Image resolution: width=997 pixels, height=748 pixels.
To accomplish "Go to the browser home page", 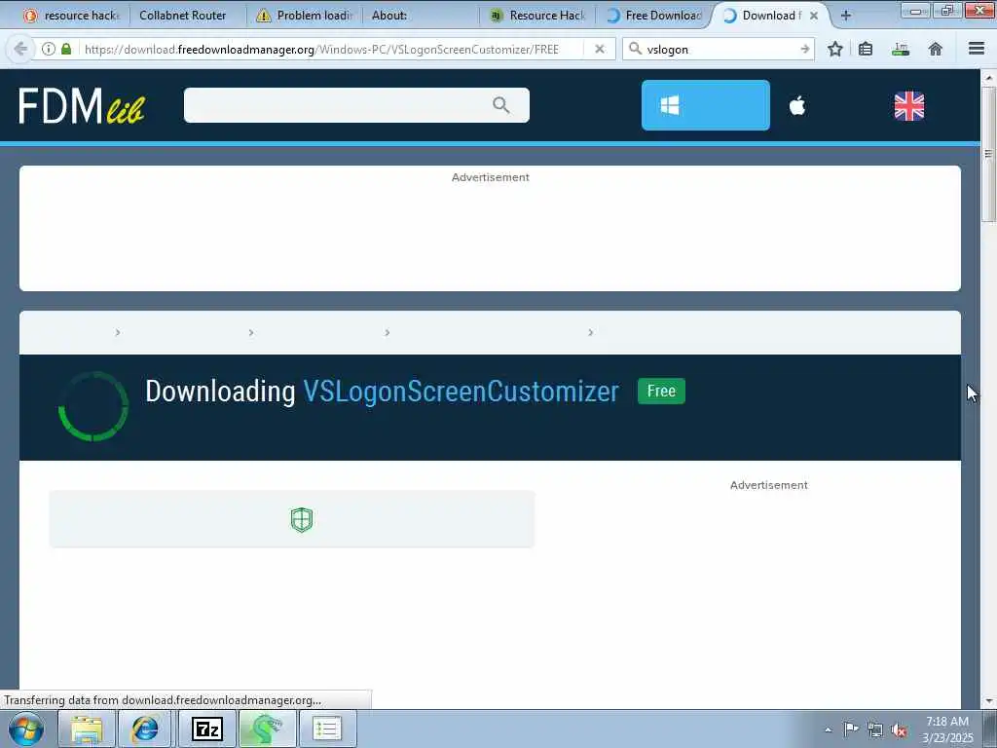I will point(936,49).
